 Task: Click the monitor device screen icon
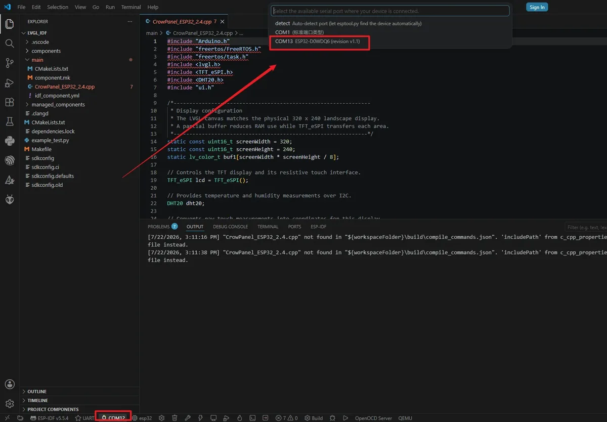point(213,418)
